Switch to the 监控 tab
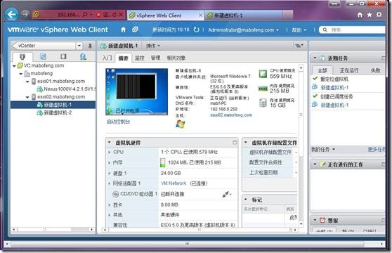This screenshot has height=253, width=392. click(140, 58)
